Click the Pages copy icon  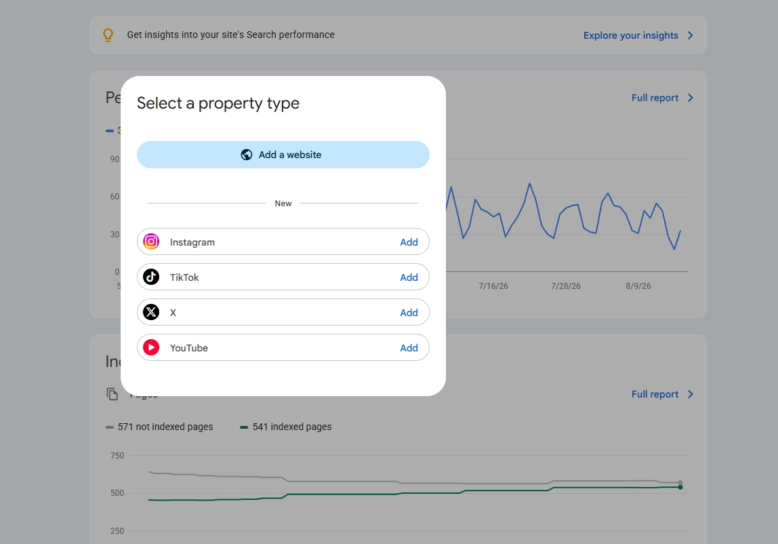[x=112, y=394]
